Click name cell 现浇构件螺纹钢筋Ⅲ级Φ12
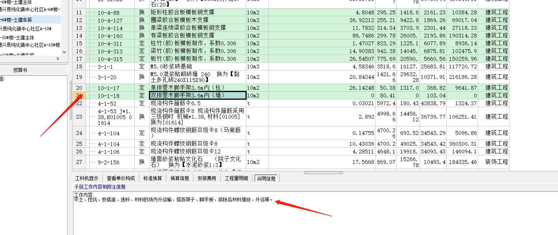The height and width of the screenshot is (235, 558). [x=198, y=152]
